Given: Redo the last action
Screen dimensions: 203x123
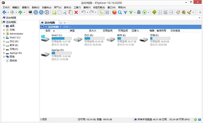Looking at the screenshot, I should (x=92, y=12).
